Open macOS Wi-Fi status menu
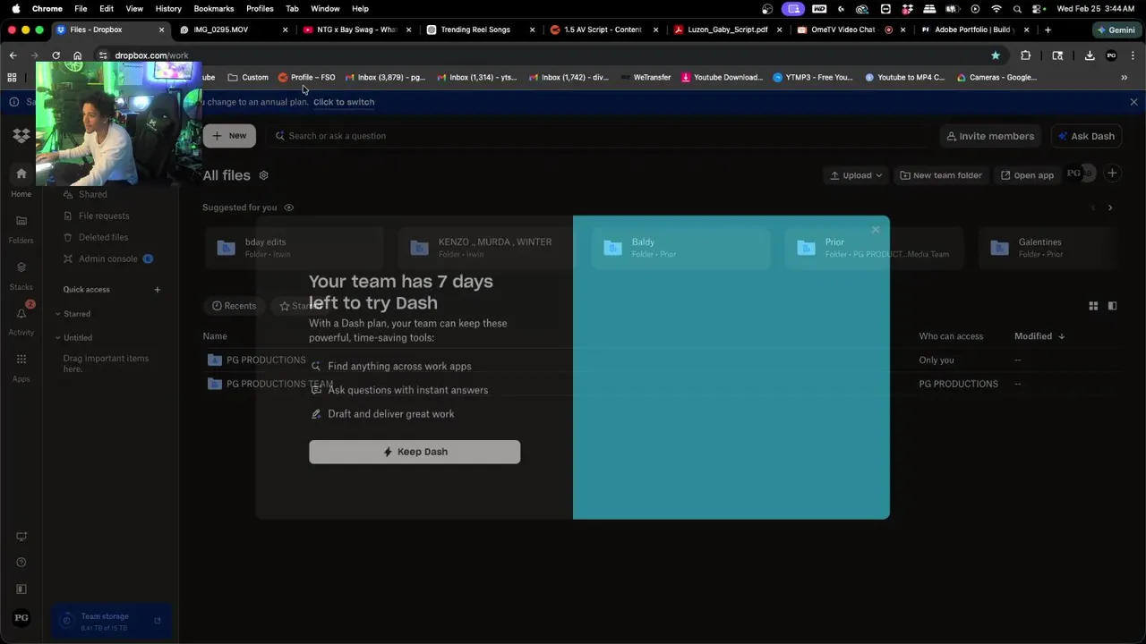Image resolution: width=1146 pixels, height=644 pixels. point(996,8)
